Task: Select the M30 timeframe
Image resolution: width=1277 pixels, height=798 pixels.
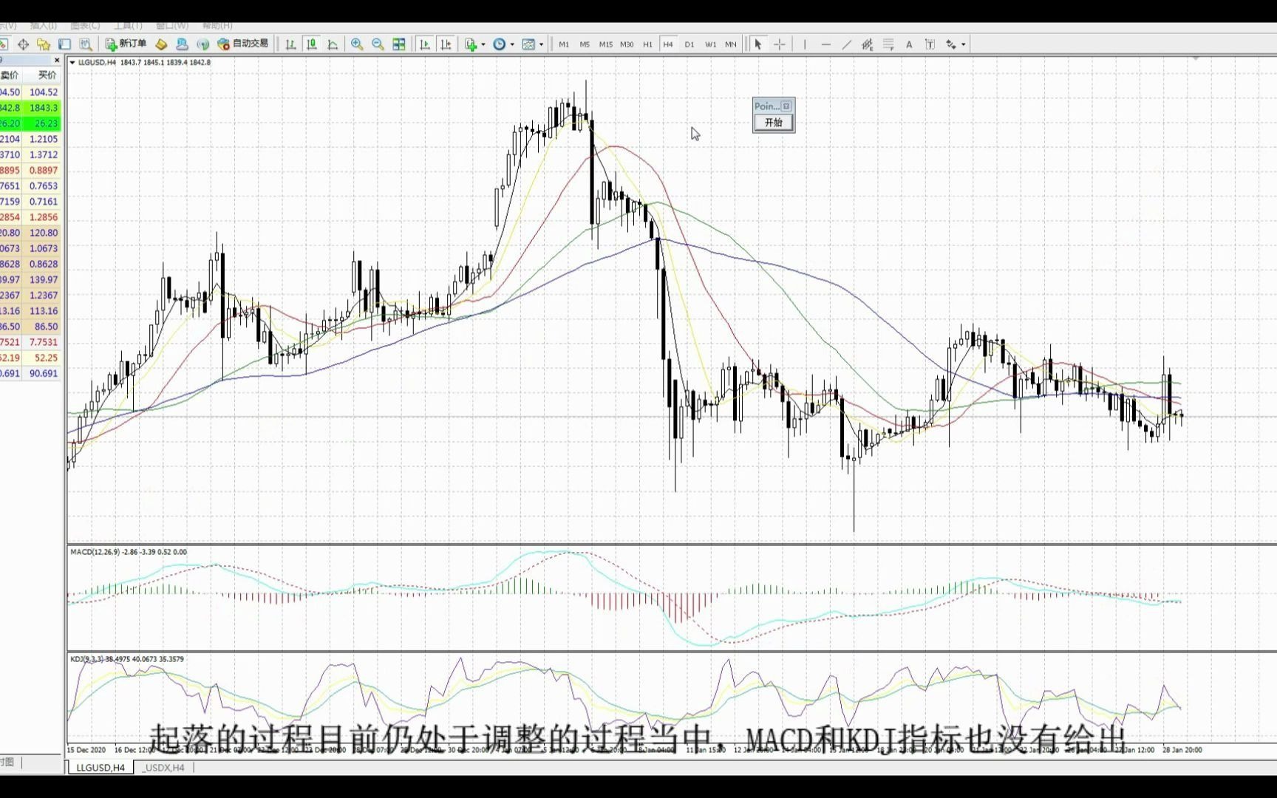Action: pos(627,44)
